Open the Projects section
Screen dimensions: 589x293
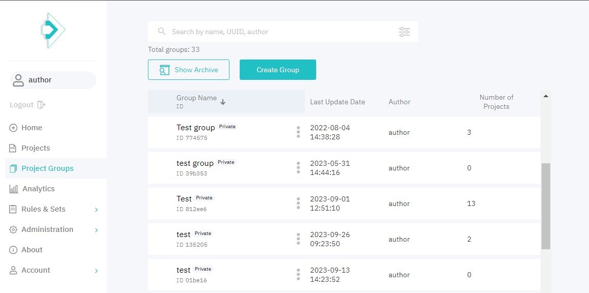(36, 148)
